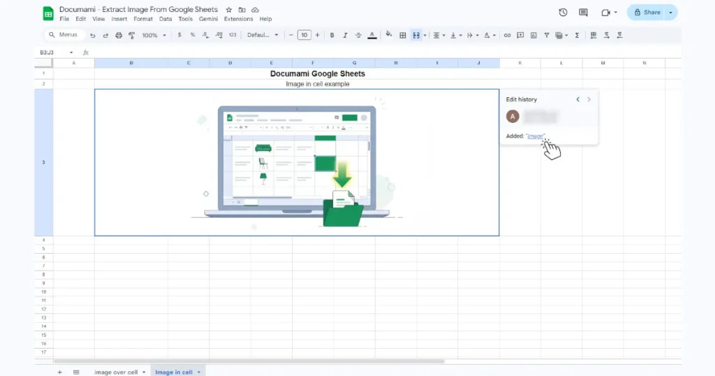Open the vertical align dropdown
The width and height of the screenshot is (715, 376).
click(x=456, y=35)
